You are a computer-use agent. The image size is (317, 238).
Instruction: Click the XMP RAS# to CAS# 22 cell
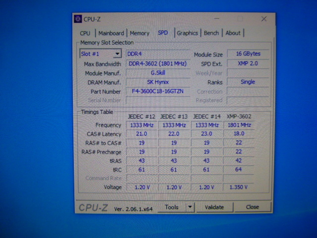pos(239,143)
